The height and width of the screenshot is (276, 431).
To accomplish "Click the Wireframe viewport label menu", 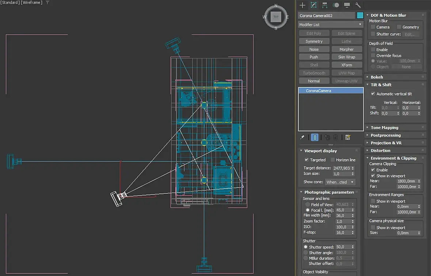I will click(32, 3).
